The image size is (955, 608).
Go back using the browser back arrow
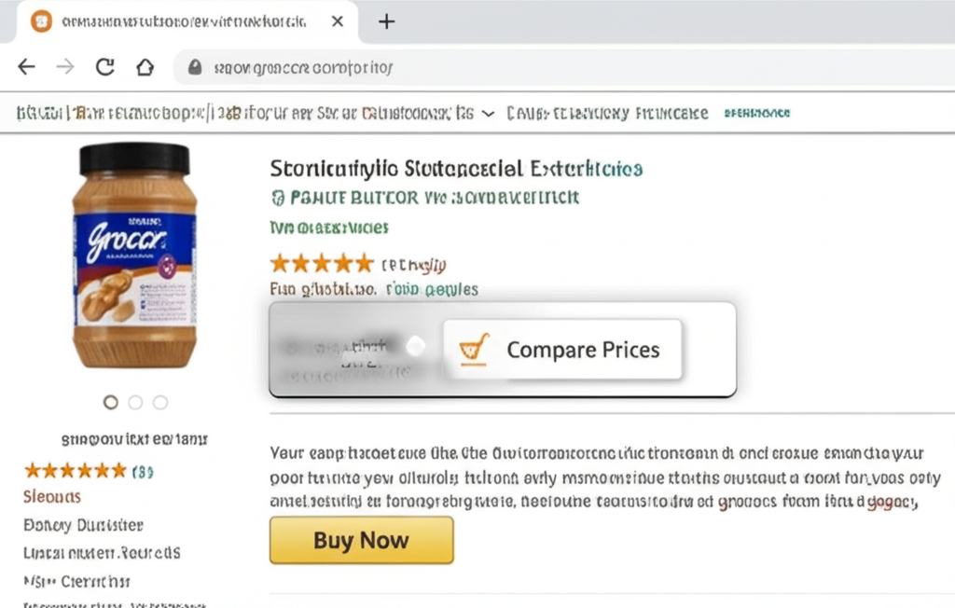26,66
